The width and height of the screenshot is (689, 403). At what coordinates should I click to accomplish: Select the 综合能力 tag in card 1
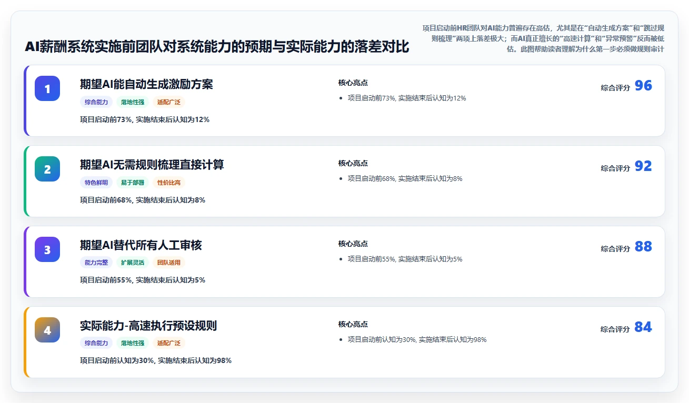click(96, 102)
